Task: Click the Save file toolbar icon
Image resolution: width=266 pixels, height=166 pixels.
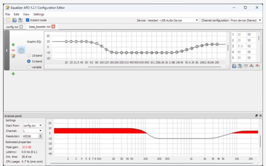Action: [20, 20]
